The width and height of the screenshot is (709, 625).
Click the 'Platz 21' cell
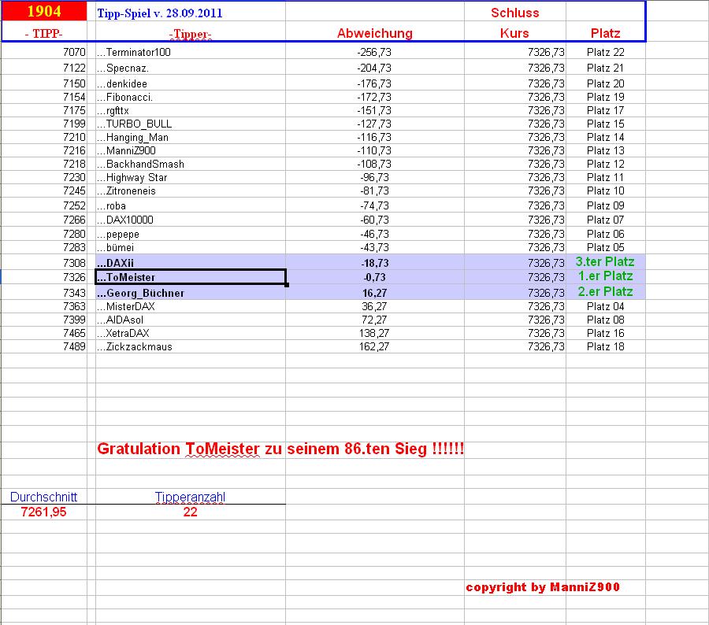[606, 68]
